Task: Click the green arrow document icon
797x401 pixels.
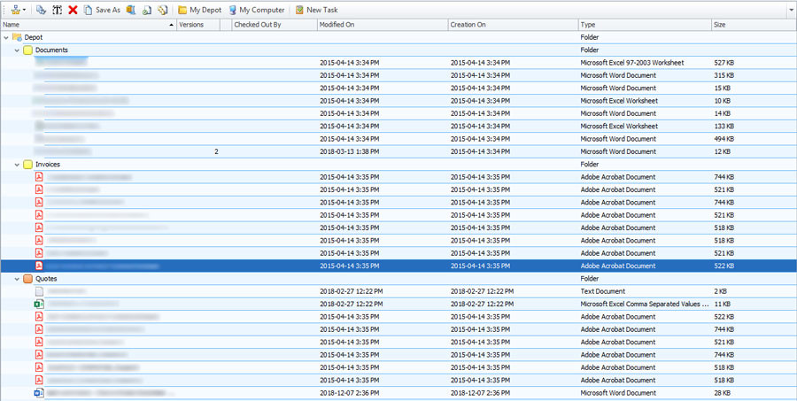Action: pyautogui.click(x=147, y=10)
